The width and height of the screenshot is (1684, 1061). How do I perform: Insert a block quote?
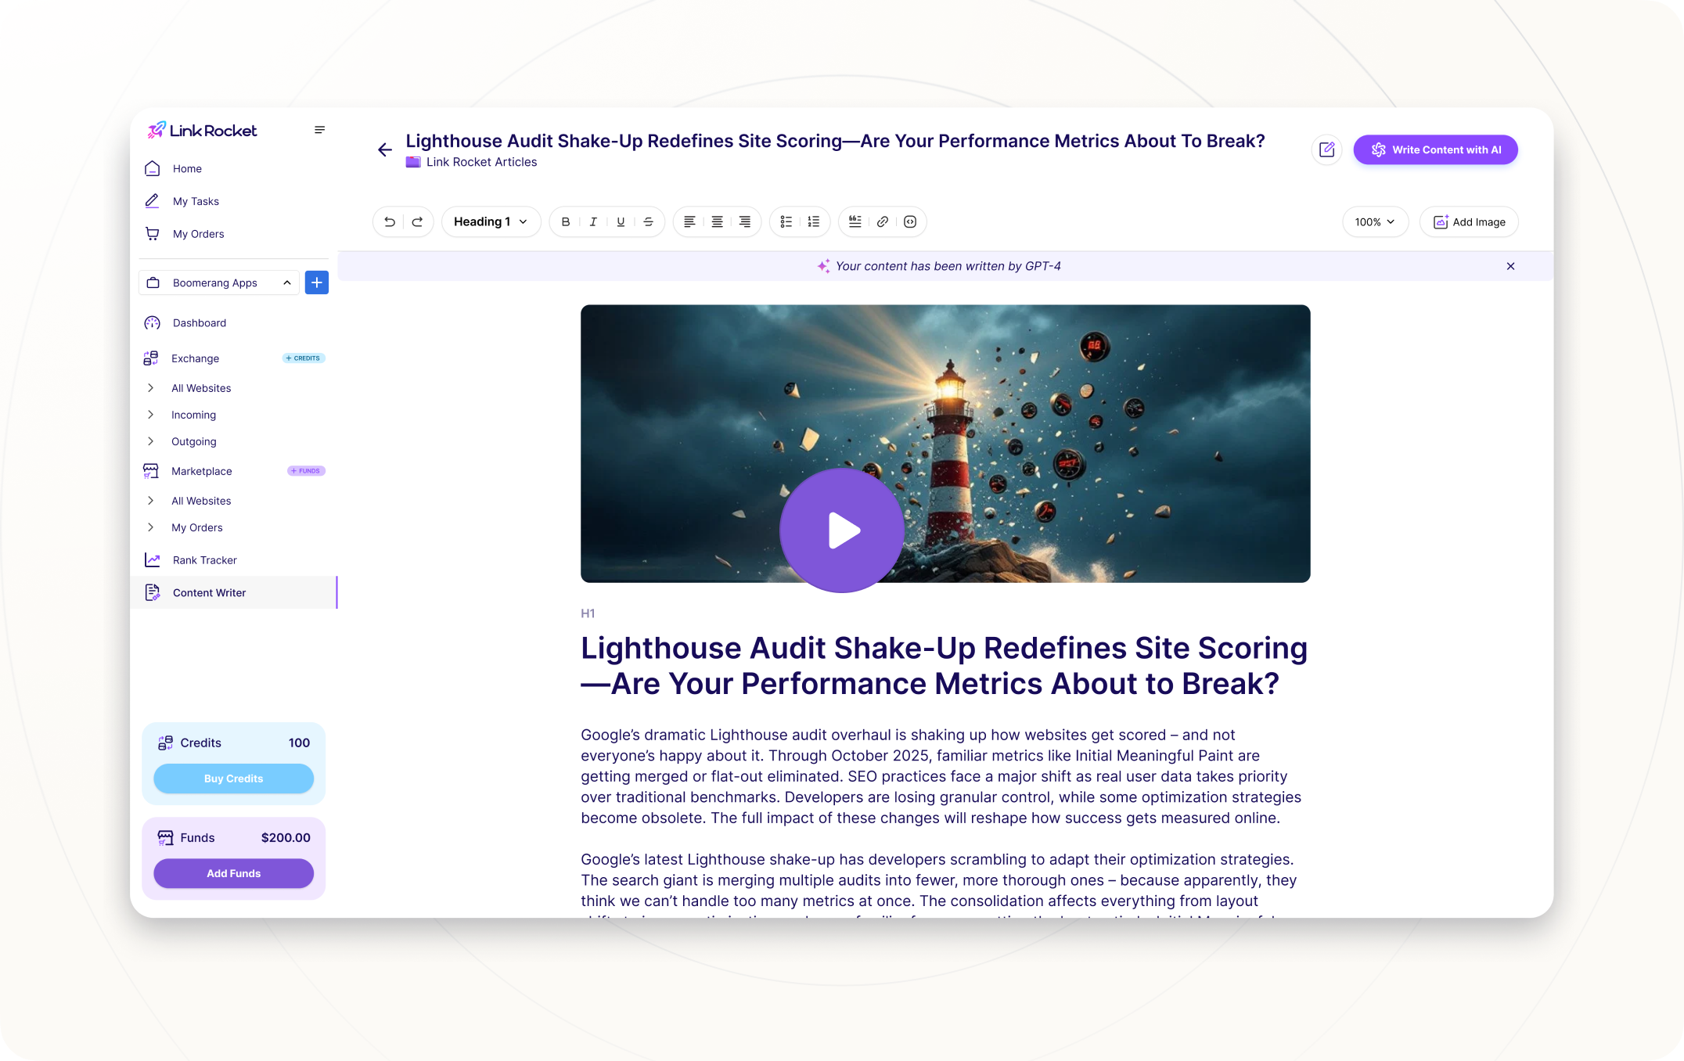click(855, 222)
